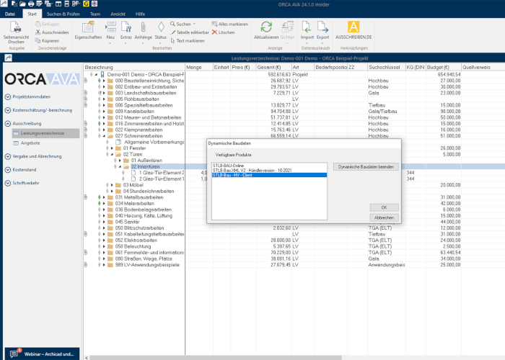
Task: Open the Status diamond menu
Action: 160,32
